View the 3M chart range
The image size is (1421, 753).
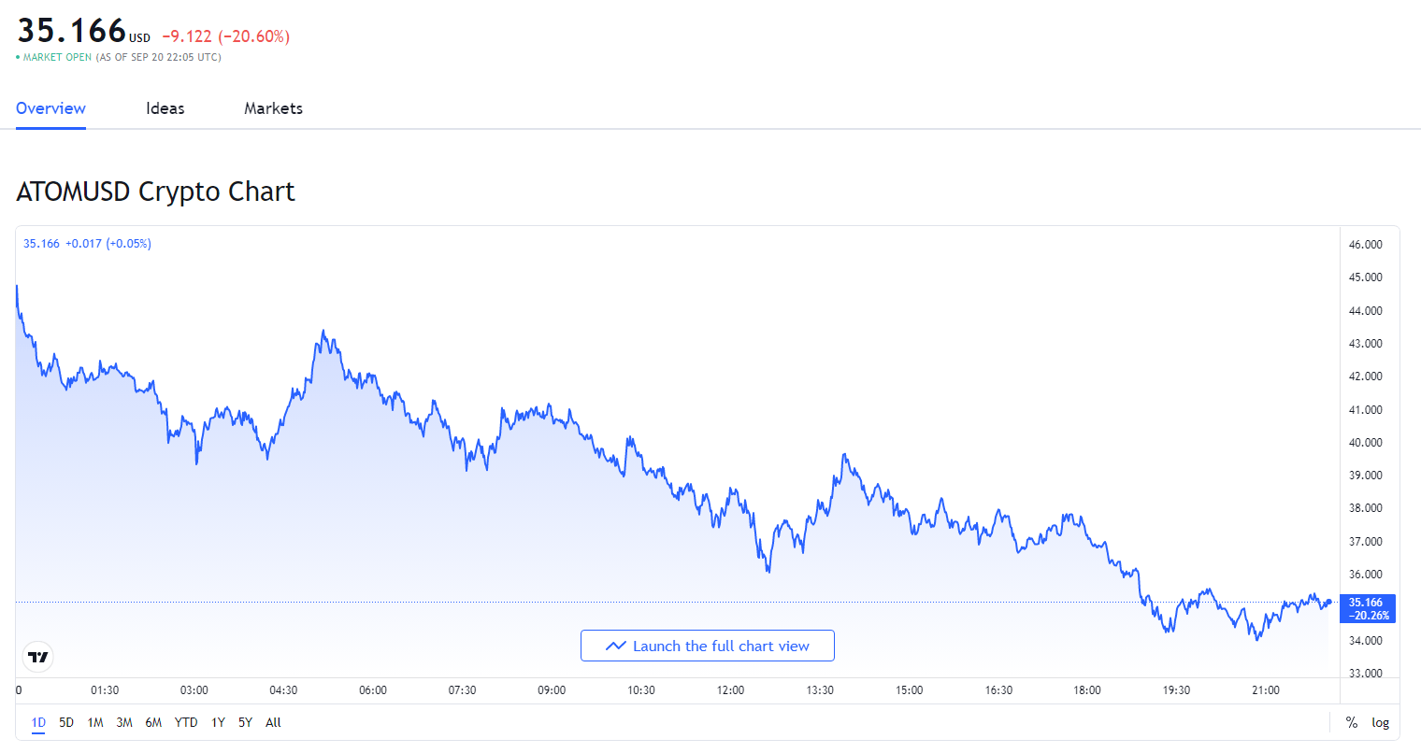pyautogui.click(x=124, y=722)
